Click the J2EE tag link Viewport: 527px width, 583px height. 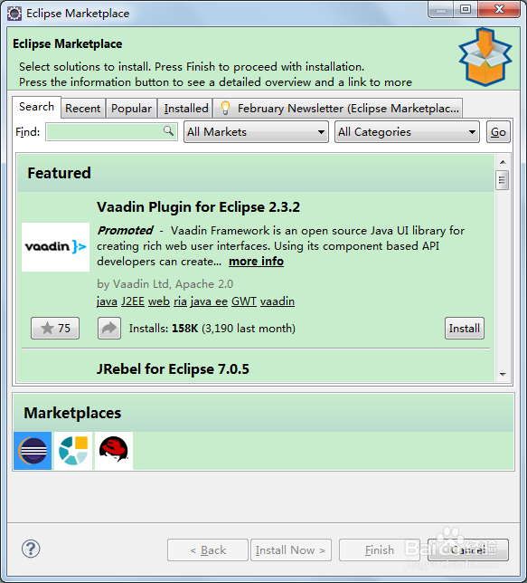pos(133,301)
